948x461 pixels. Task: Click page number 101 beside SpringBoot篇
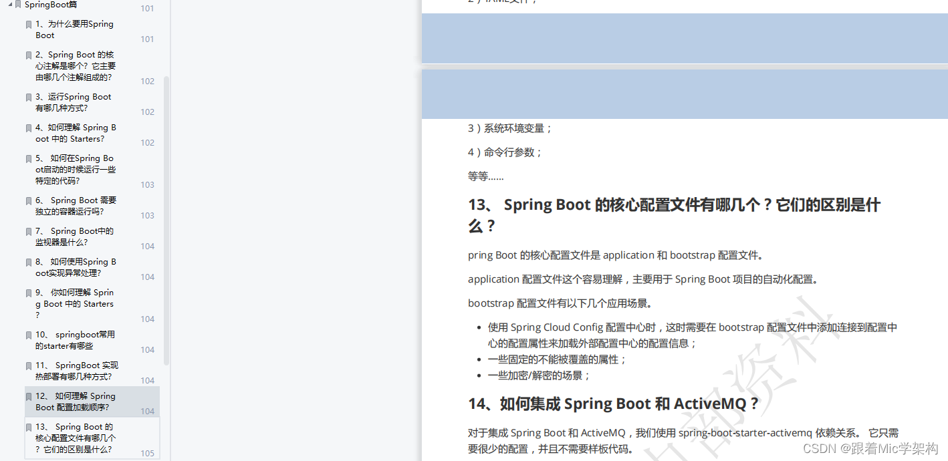(x=147, y=9)
